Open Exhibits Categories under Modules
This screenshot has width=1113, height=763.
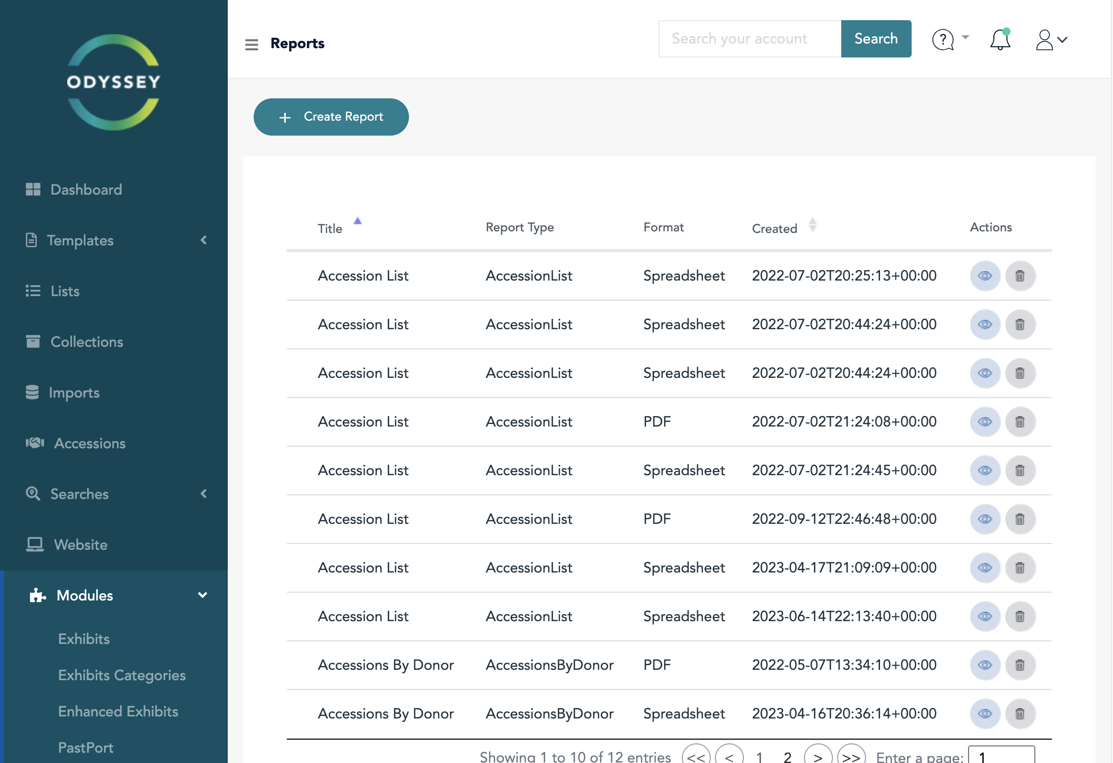point(122,675)
